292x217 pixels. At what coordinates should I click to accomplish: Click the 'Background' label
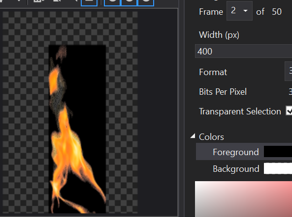pos(236,169)
